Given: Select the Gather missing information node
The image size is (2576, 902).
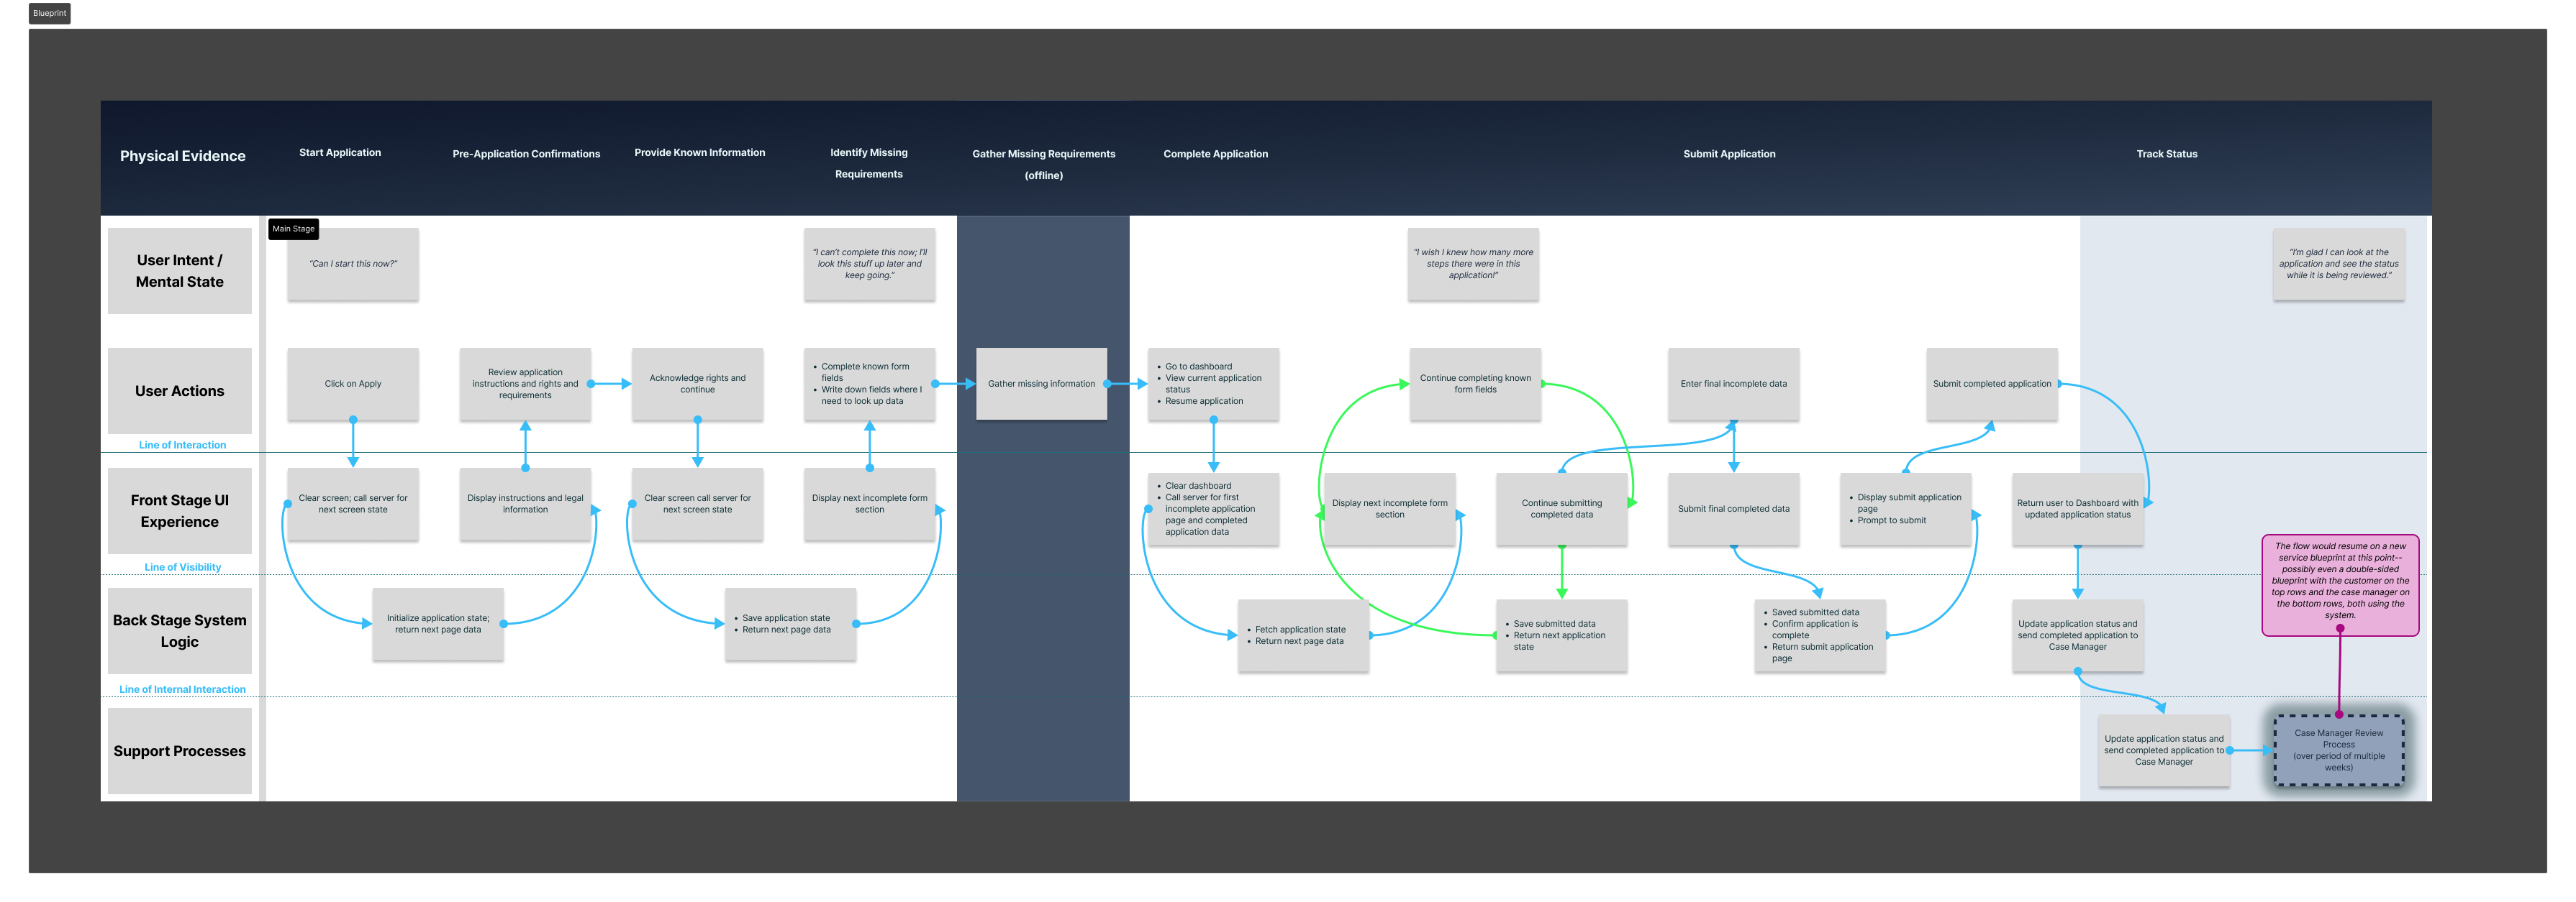Looking at the screenshot, I should tap(1041, 382).
